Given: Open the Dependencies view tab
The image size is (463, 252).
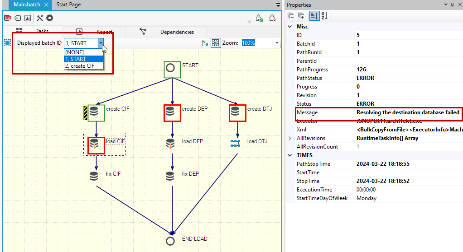Looking at the screenshot, I should [x=167, y=32].
